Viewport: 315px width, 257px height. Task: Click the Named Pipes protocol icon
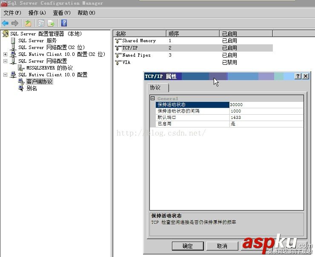pyautogui.click(x=118, y=55)
